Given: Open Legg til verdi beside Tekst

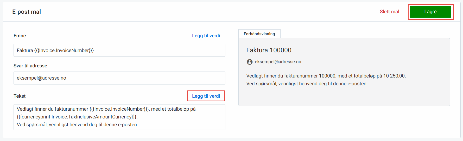Looking at the screenshot, I should tap(206, 96).
